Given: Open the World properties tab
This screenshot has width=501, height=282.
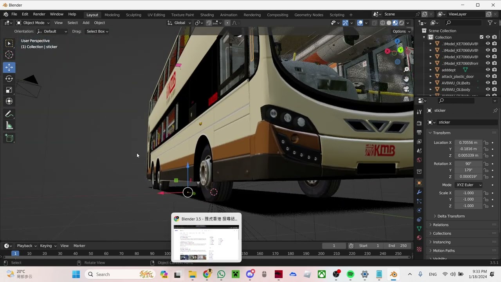Looking at the screenshot, I should click(x=419, y=160).
